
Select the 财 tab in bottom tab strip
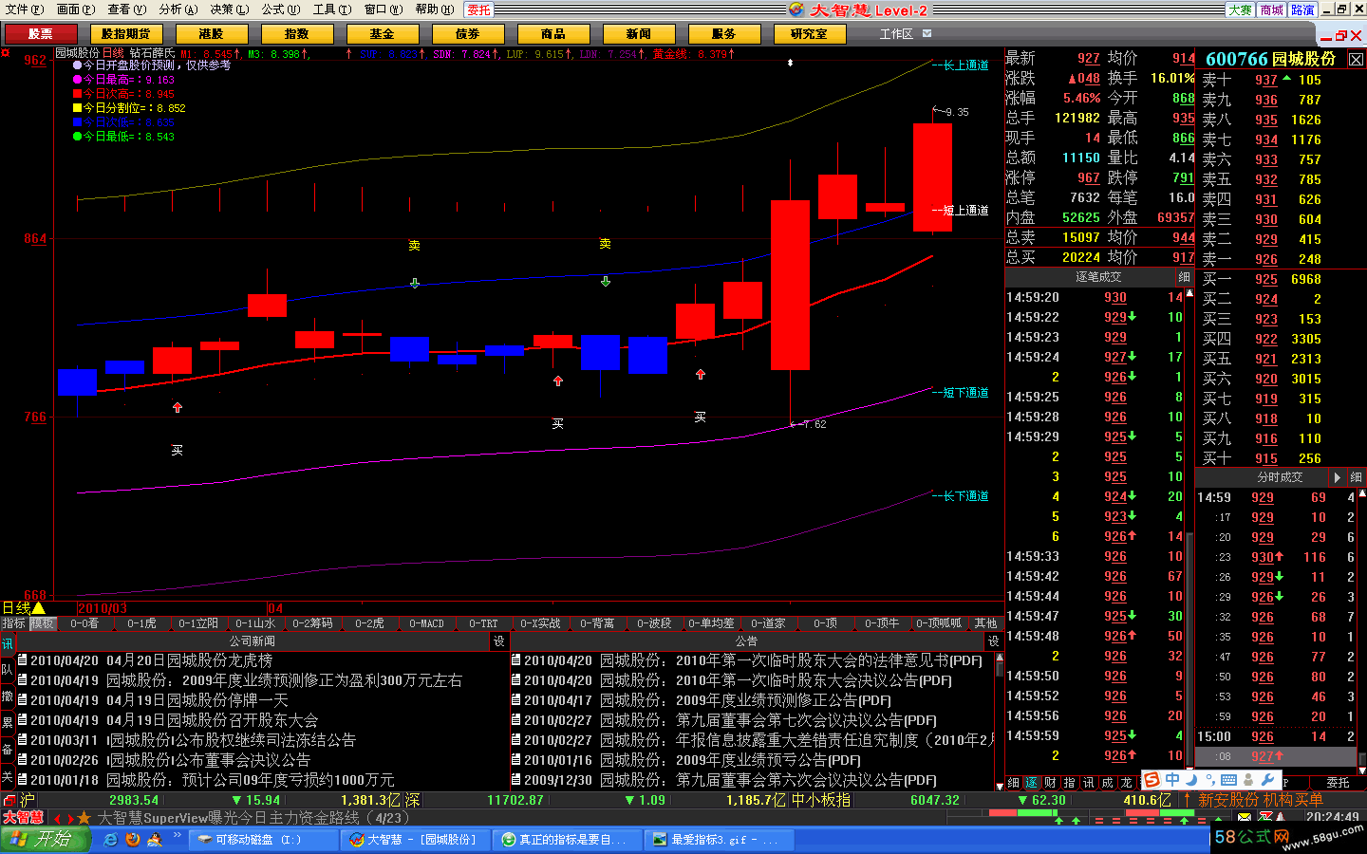pyautogui.click(x=1051, y=783)
